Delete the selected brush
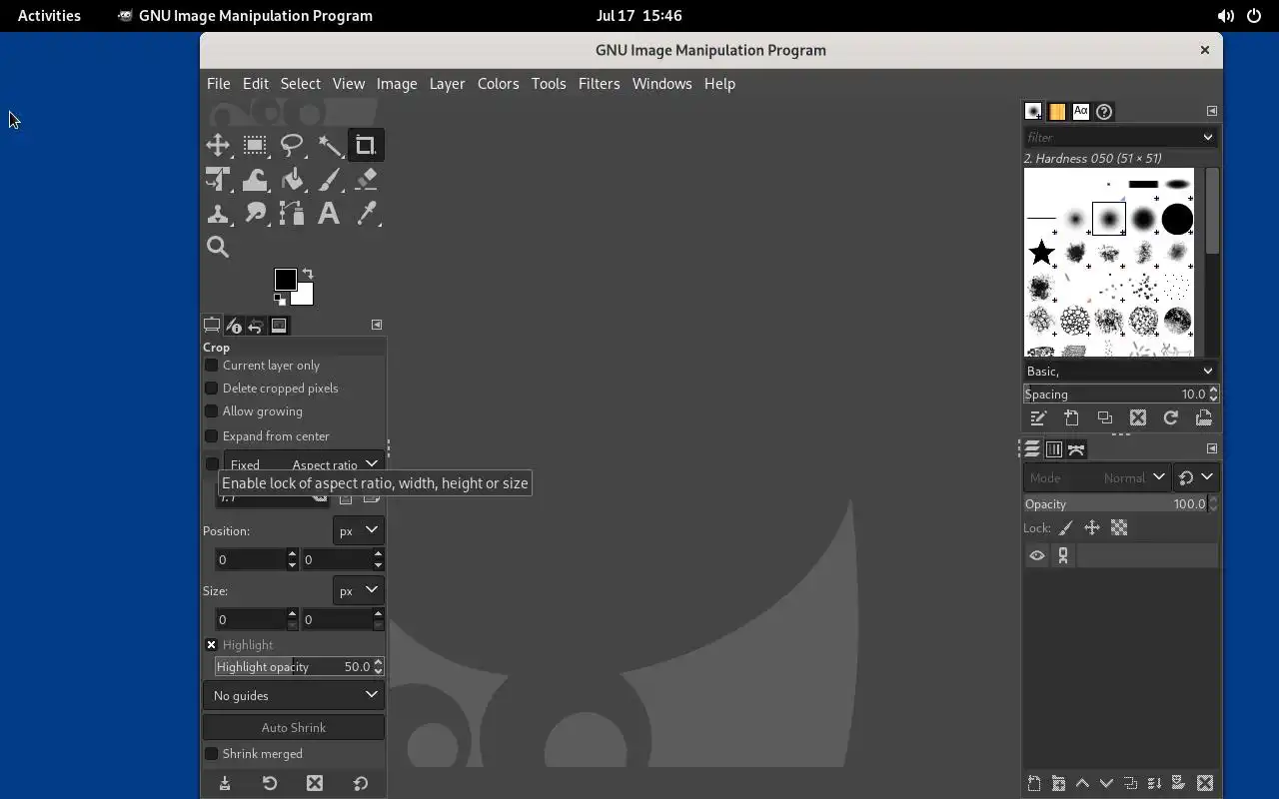The image size is (1279, 799). pyautogui.click(x=1137, y=417)
